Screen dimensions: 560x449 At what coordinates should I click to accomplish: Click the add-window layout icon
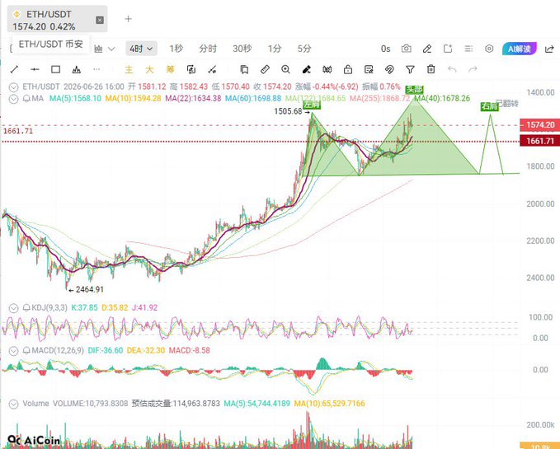(x=448, y=49)
